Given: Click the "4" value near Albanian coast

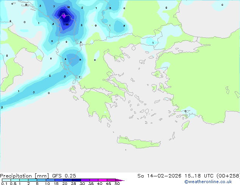Looking at the screenshot, I should (65, 59).
